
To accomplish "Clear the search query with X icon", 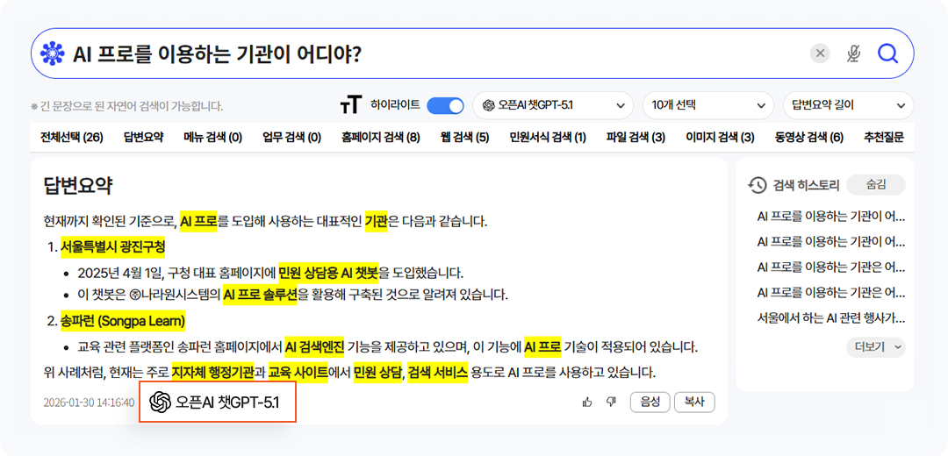I will pyautogui.click(x=821, y=54).
